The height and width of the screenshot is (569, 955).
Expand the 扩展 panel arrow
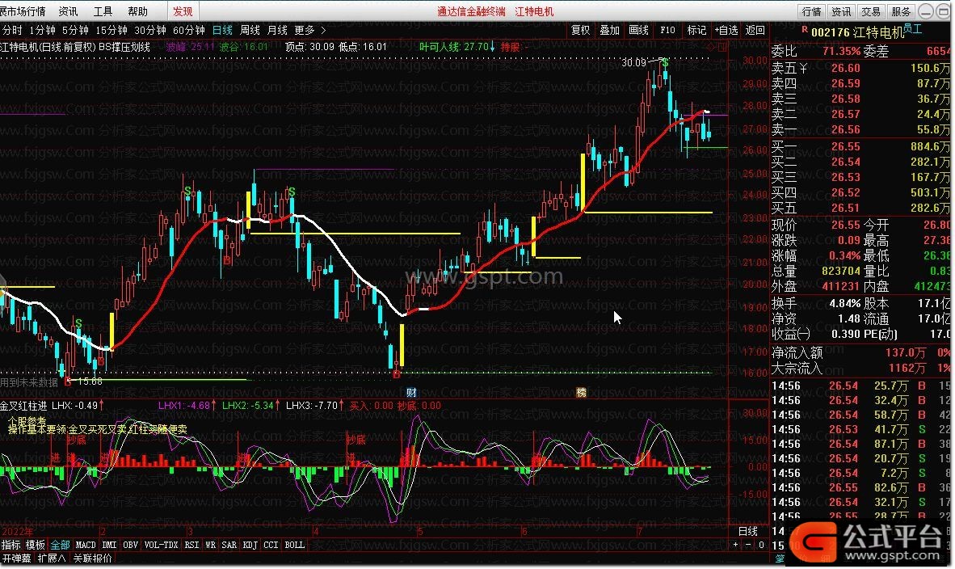tap(52, 558)
